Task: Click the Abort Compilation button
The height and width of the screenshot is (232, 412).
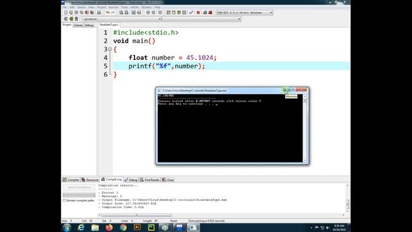Action: 79,188
